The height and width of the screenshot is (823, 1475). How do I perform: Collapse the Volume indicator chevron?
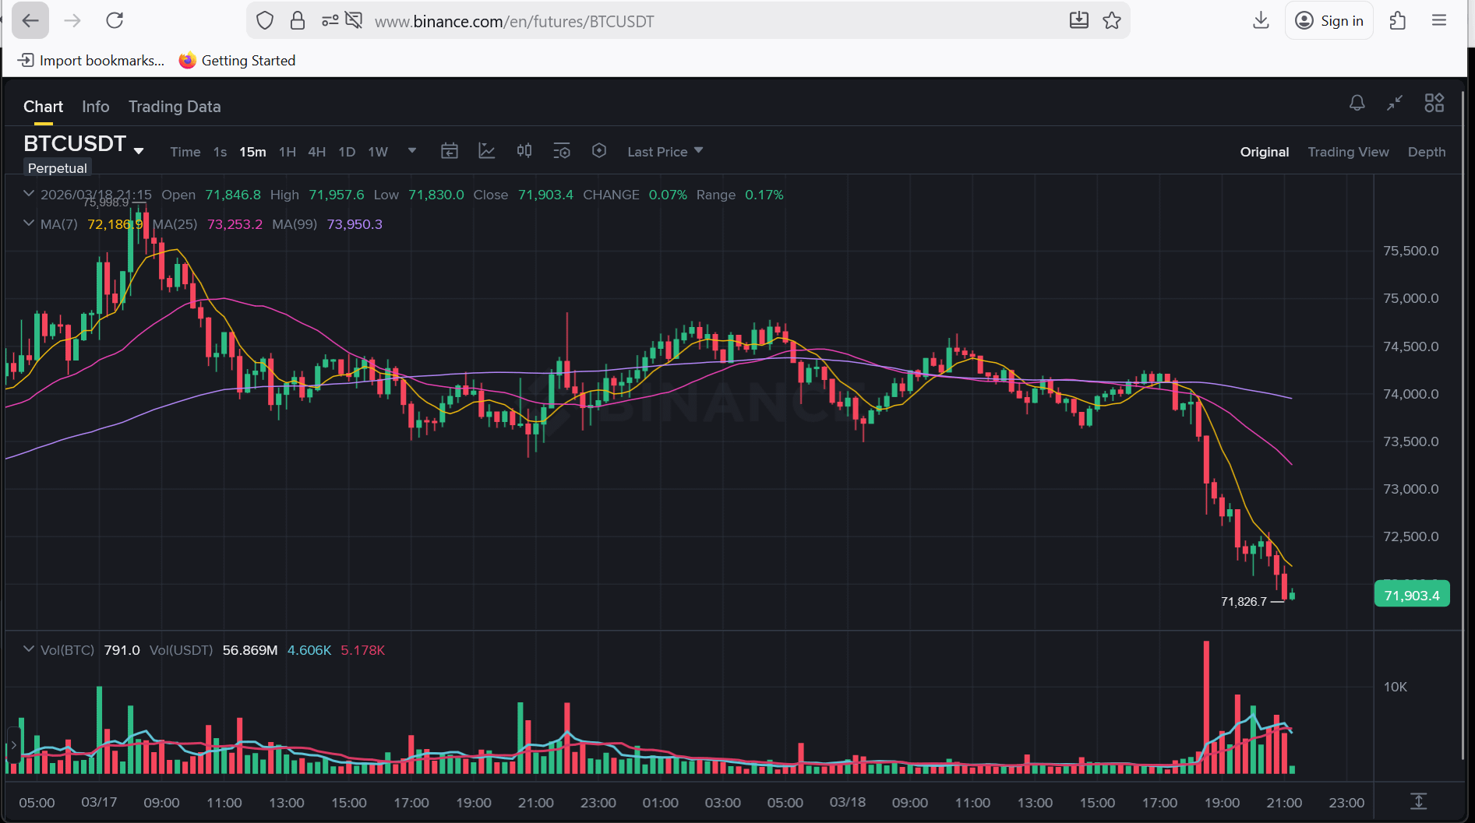pos(29,649)
